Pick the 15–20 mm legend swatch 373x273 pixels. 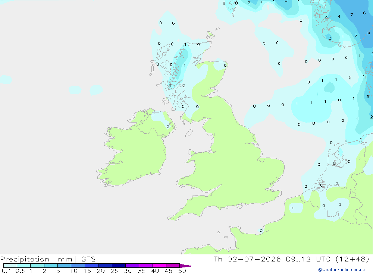[x=92, y=266]
